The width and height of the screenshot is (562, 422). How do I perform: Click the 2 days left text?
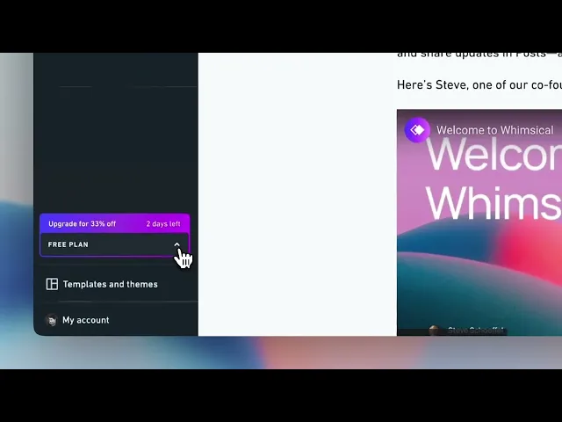pos(163,224)
